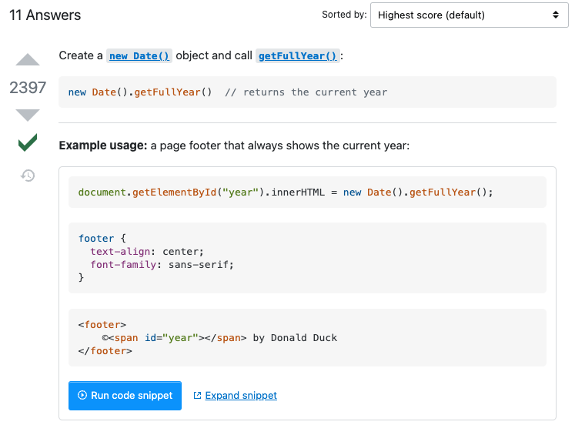Screen dimensions: 575x425
Task: Click the Expand snippet link
Action: point(241,396)
